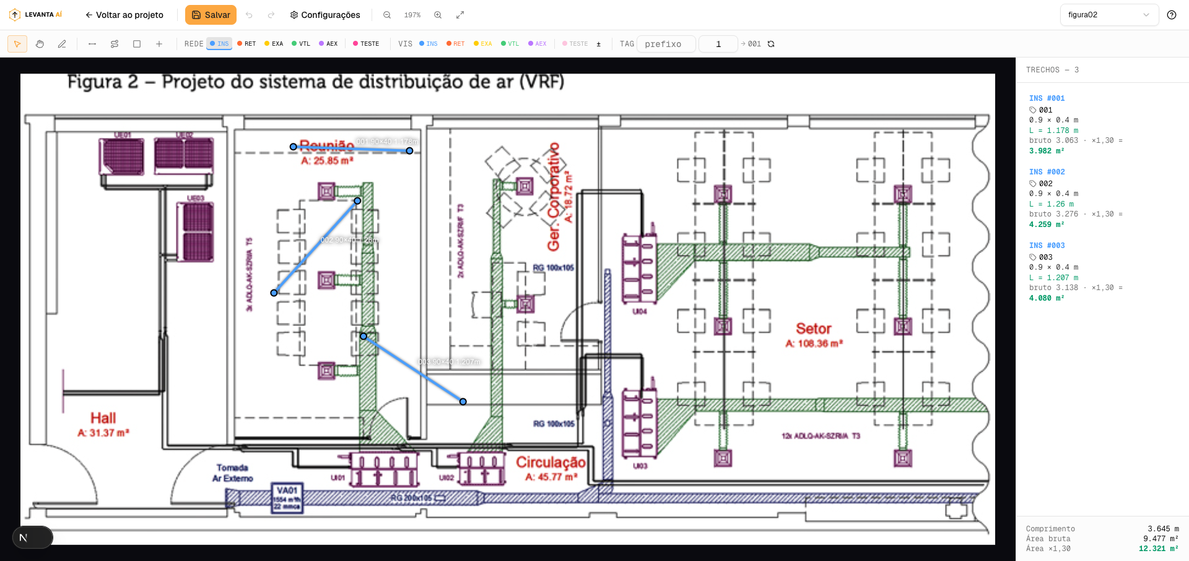
Task: Open the figura02 file dropdown
Action: (x=1109, y=15)
